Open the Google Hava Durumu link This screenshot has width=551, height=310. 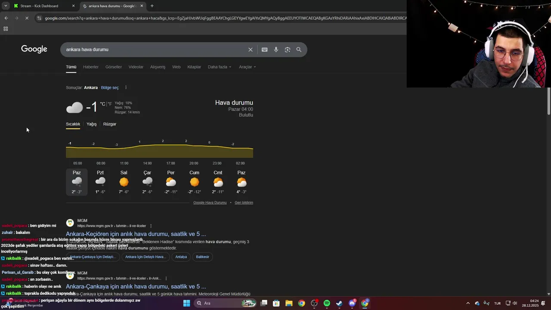(210, 202)
